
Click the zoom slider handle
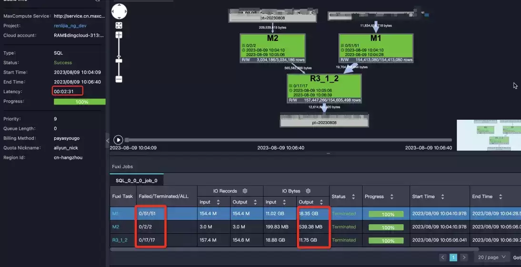click(x=119, y=61)
